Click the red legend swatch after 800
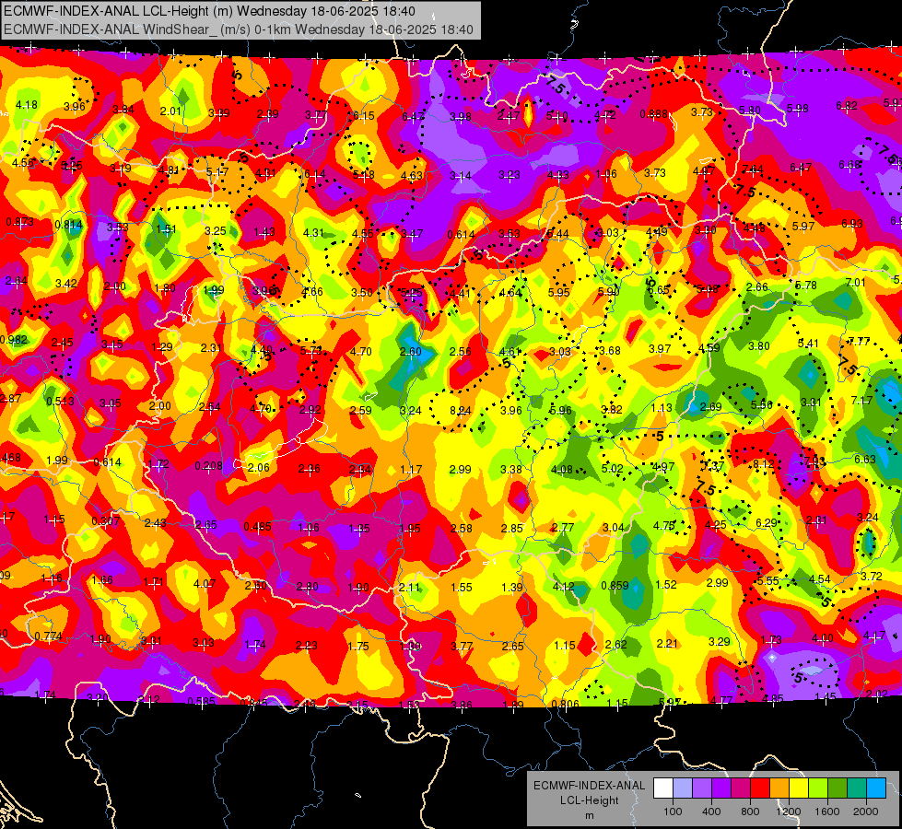902x829 pixels. tap(760, 788)
